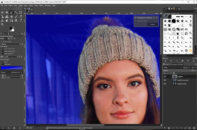
Task: Select the Move tool
Action: [2, 12]
